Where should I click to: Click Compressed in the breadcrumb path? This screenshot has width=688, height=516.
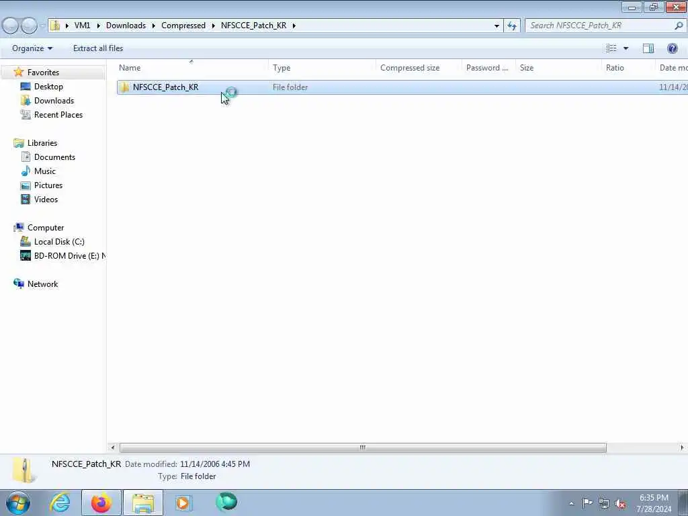183,26
